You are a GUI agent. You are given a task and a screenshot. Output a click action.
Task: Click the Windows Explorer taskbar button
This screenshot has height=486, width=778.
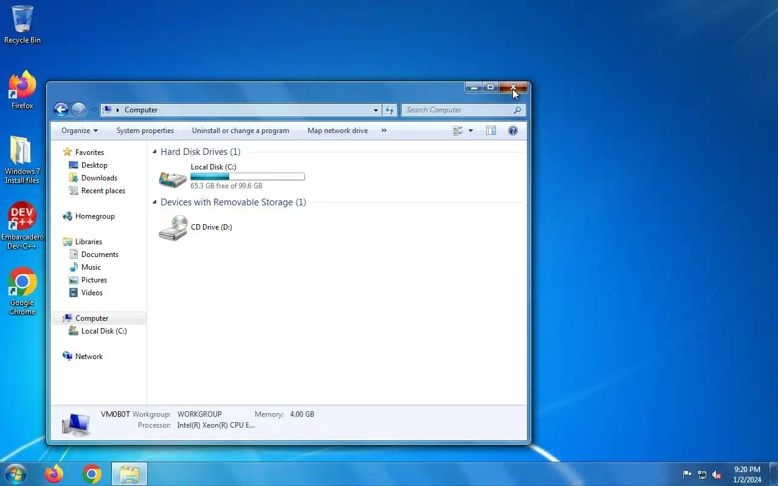pos(129,474)
